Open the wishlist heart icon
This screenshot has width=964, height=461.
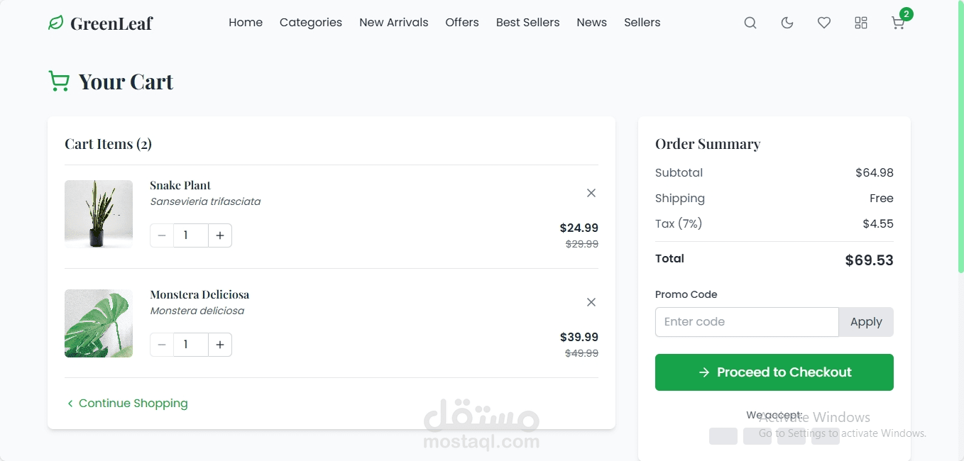824,23
